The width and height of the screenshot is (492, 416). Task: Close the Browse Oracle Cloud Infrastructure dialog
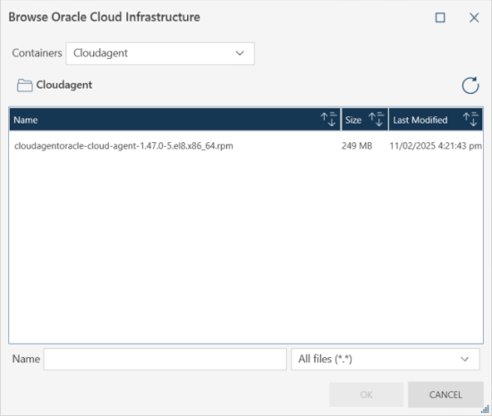[x=474, y=18]
